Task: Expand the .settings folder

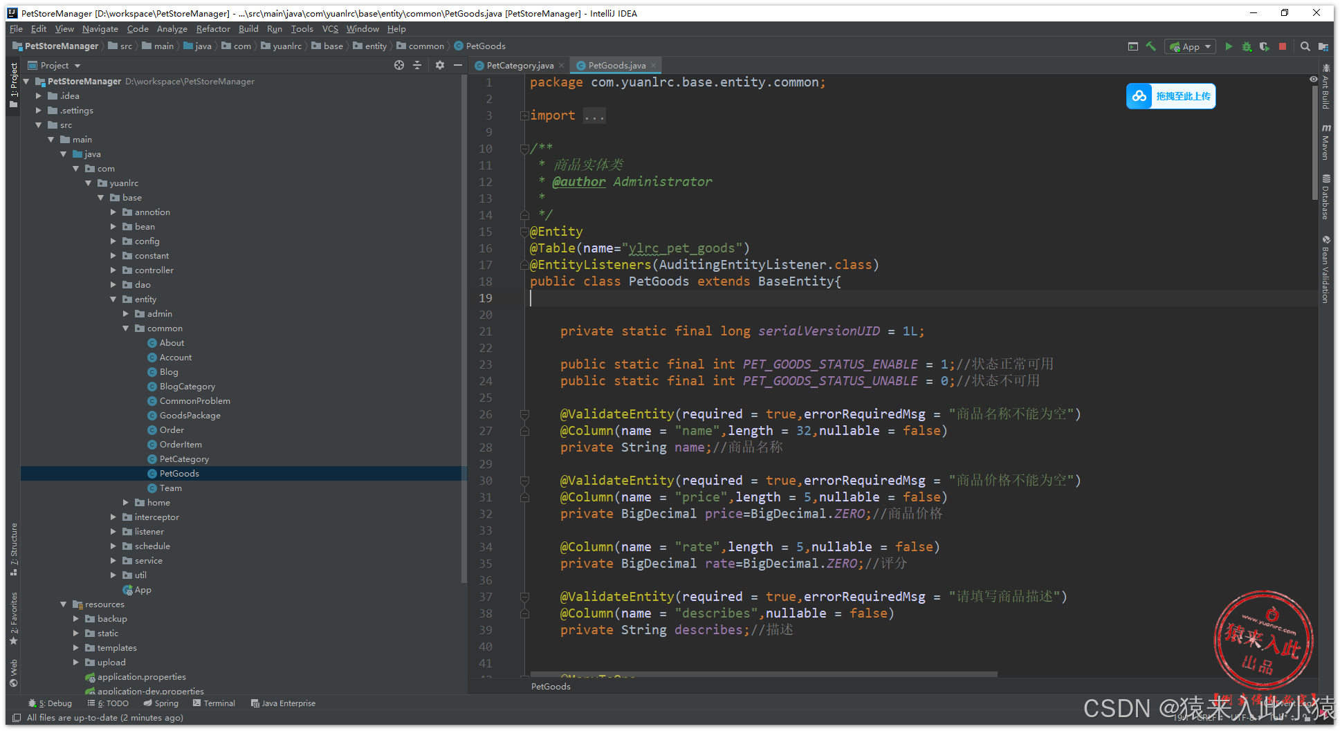Action: [39, 111]
